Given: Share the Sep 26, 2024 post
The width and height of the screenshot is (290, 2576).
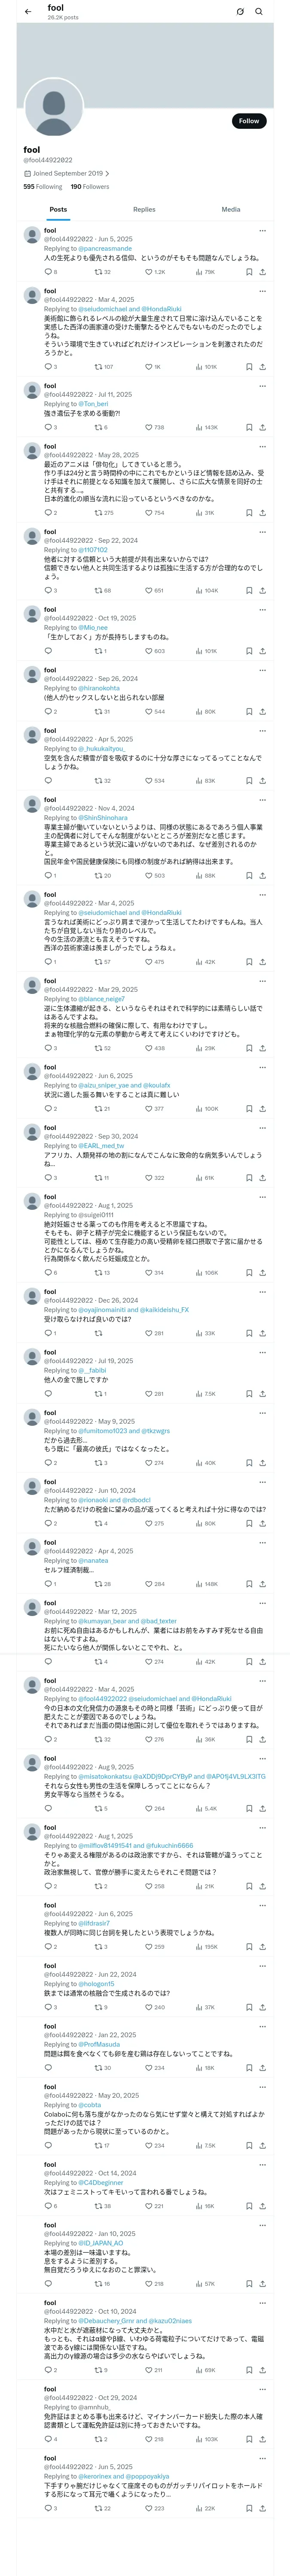Looking at the screenshot, I should tap(263, 712).
